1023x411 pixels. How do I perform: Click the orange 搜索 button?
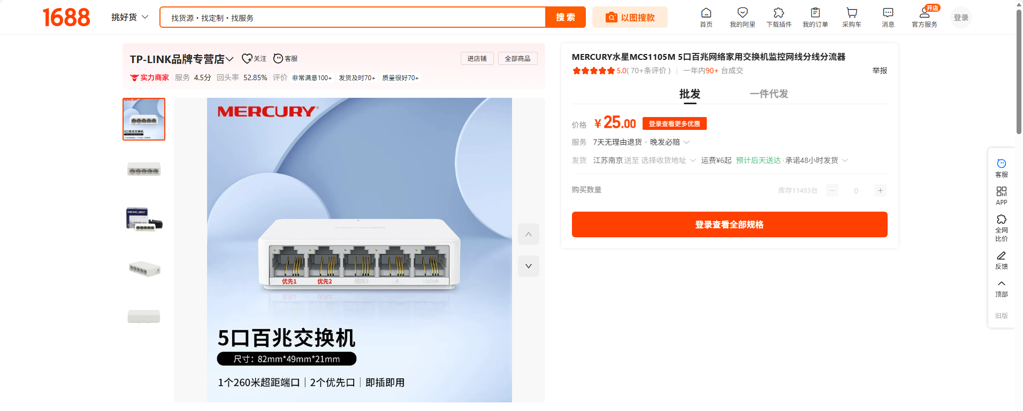(x=566, y=17)
